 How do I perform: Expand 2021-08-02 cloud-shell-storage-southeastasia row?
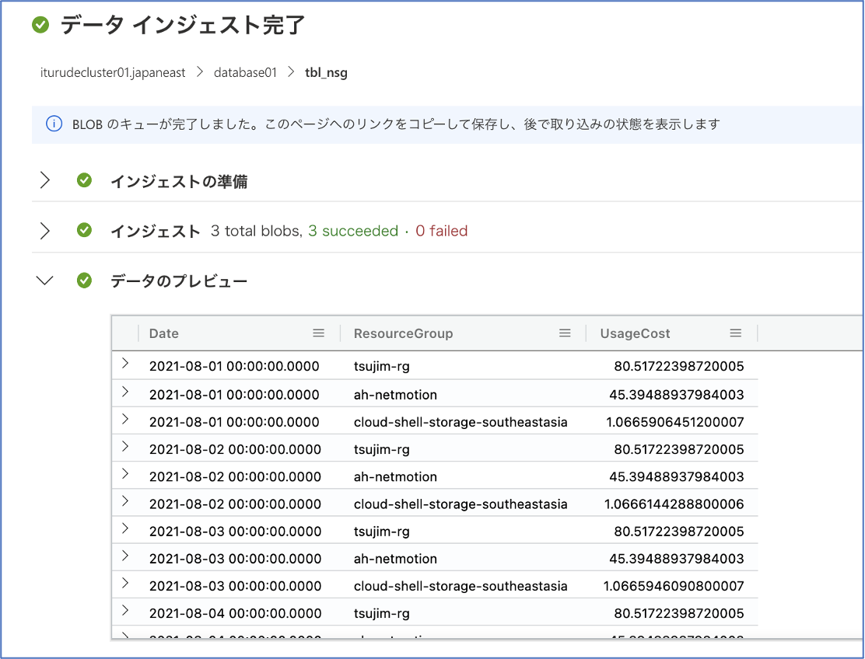tap(126, 501)
